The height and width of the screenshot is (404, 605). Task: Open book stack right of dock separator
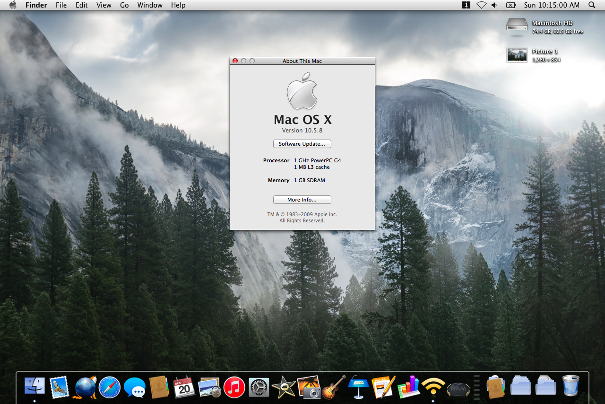[496, 387]
